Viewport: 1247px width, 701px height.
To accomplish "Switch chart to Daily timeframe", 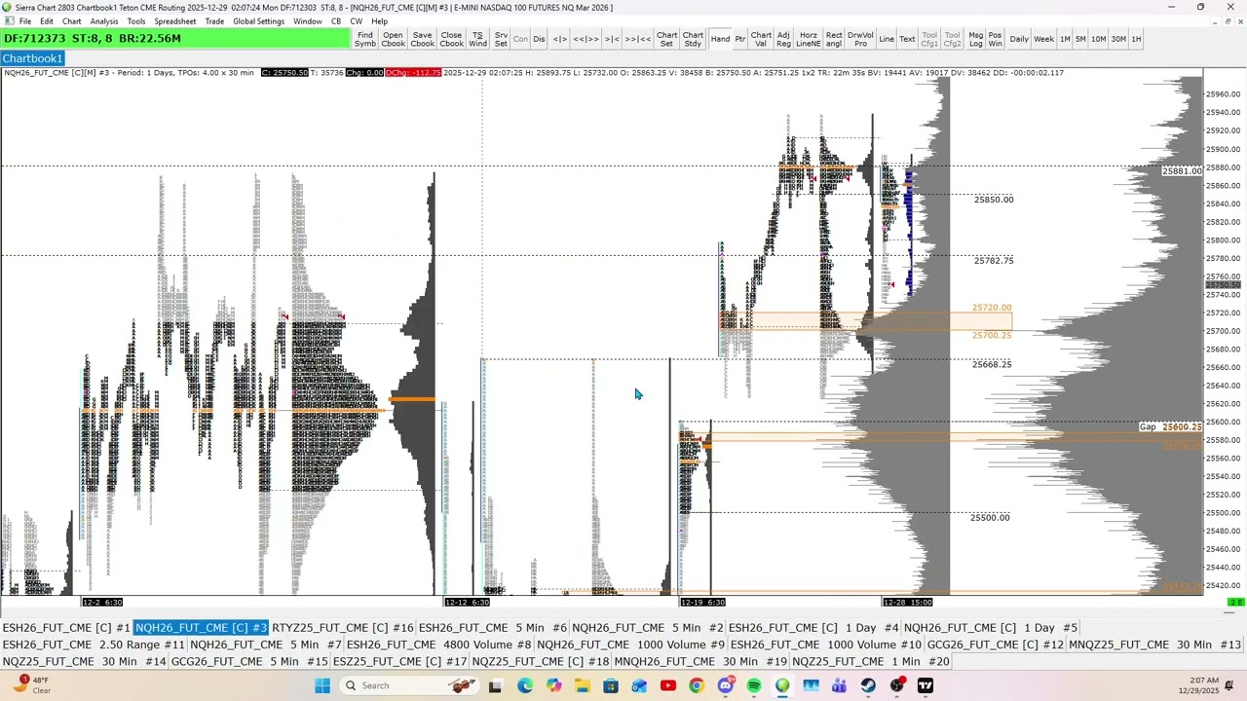I will 1019,39.
